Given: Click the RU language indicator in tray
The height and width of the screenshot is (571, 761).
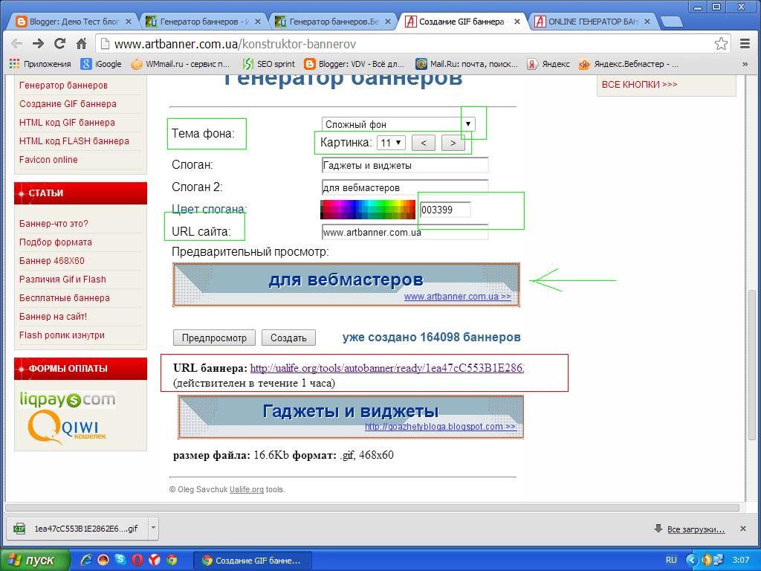Looking at the screenshot, I should (671, 560).
